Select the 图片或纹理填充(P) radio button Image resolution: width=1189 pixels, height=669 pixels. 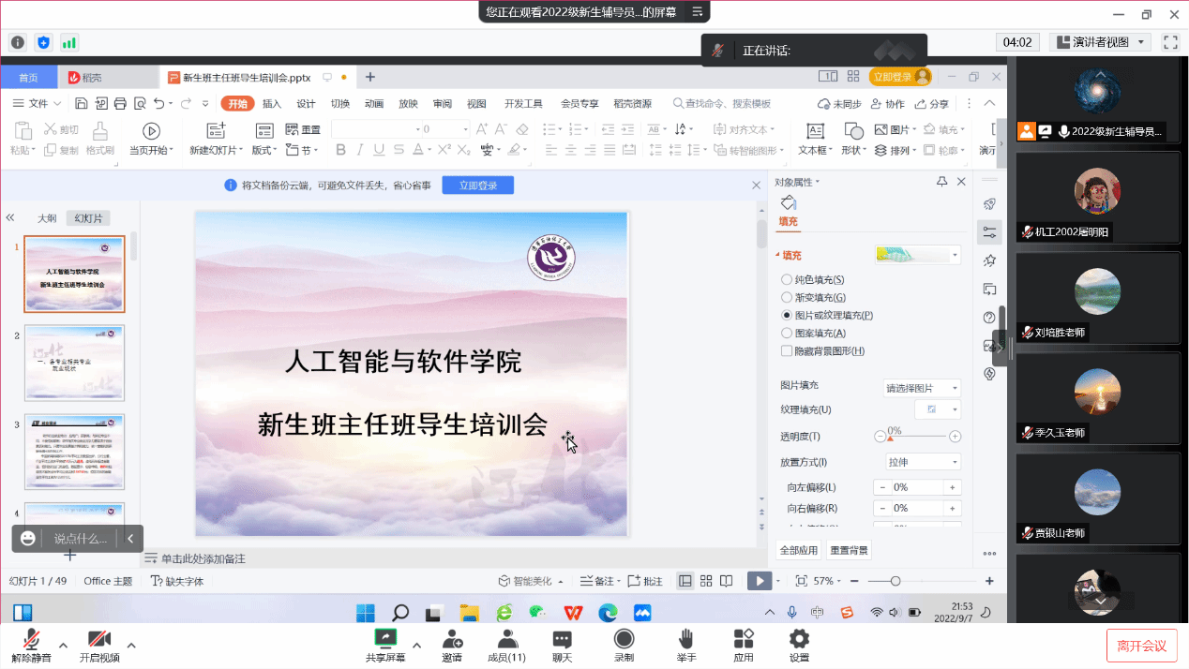[787, 315]
